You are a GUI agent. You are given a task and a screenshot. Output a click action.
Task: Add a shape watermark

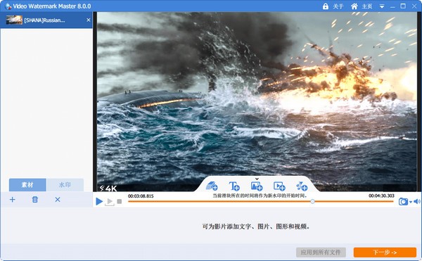(x=302, y=186)
